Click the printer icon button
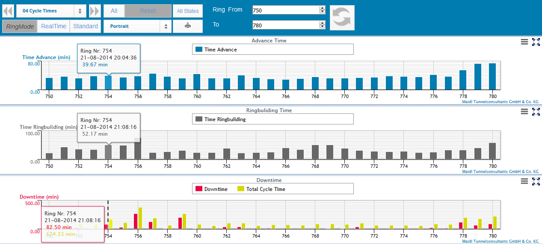Screen dimensions: 542x244 (187, 26)
